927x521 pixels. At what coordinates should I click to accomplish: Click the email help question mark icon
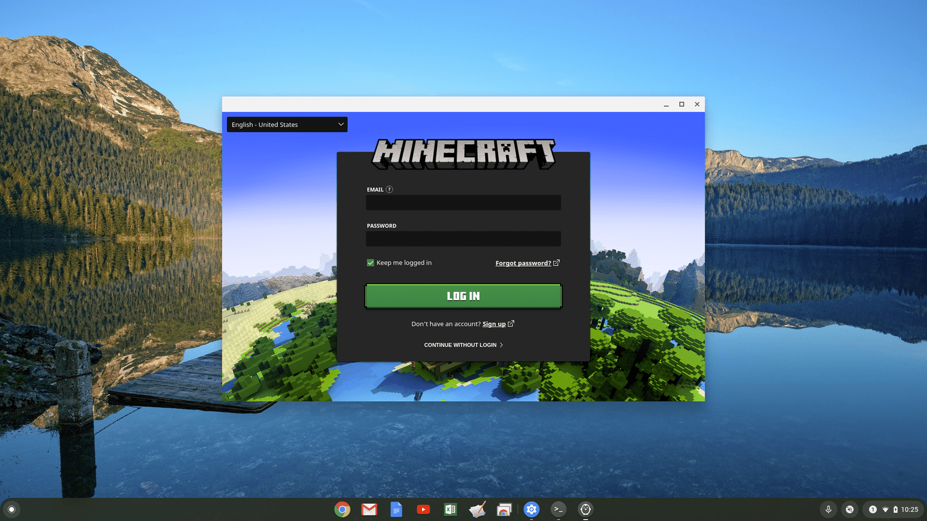point(389,190)
